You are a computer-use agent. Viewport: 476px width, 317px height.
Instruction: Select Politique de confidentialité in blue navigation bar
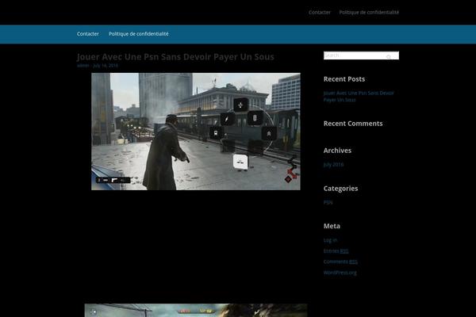pos(138,34)
